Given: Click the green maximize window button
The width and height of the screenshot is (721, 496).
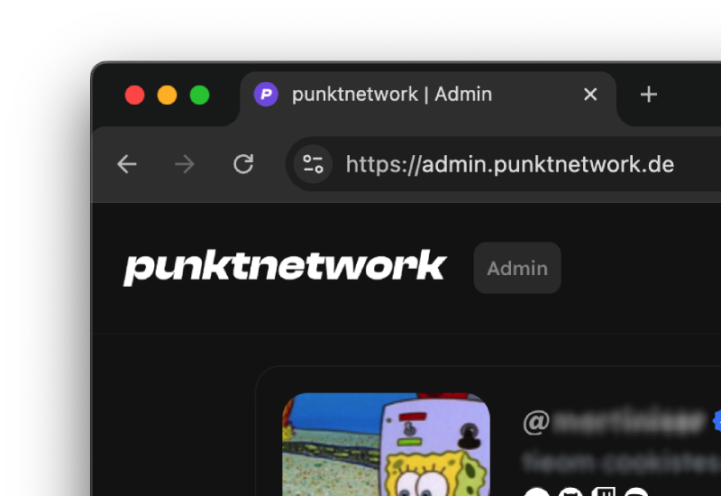Looking at the screenshot, I should [x=199, y=95].
